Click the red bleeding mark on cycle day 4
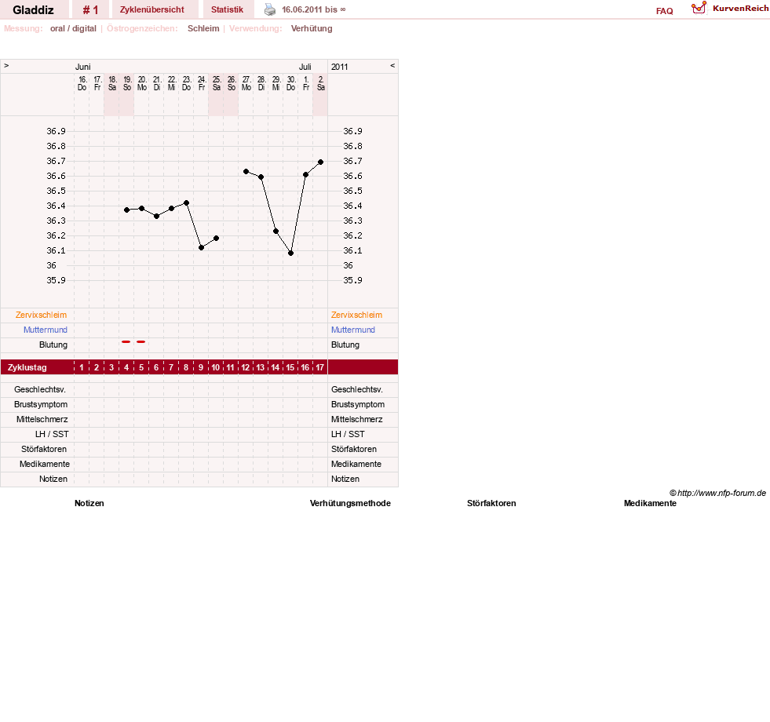Viewport: 770px width, 722px height. pyautogui.click(x=126, y=341)
